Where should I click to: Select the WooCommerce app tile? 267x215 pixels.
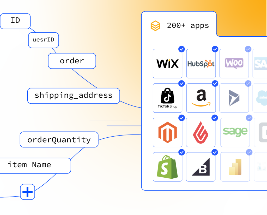234,64
